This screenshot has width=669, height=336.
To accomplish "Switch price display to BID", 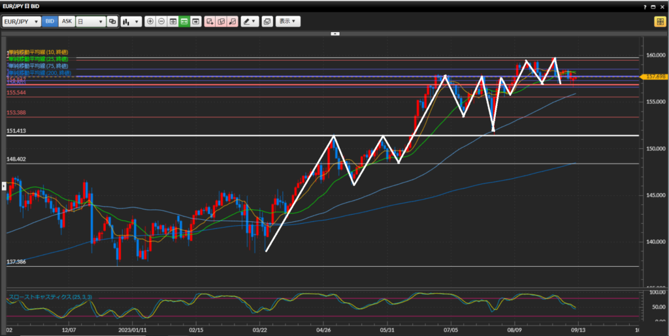I will 50,22.
